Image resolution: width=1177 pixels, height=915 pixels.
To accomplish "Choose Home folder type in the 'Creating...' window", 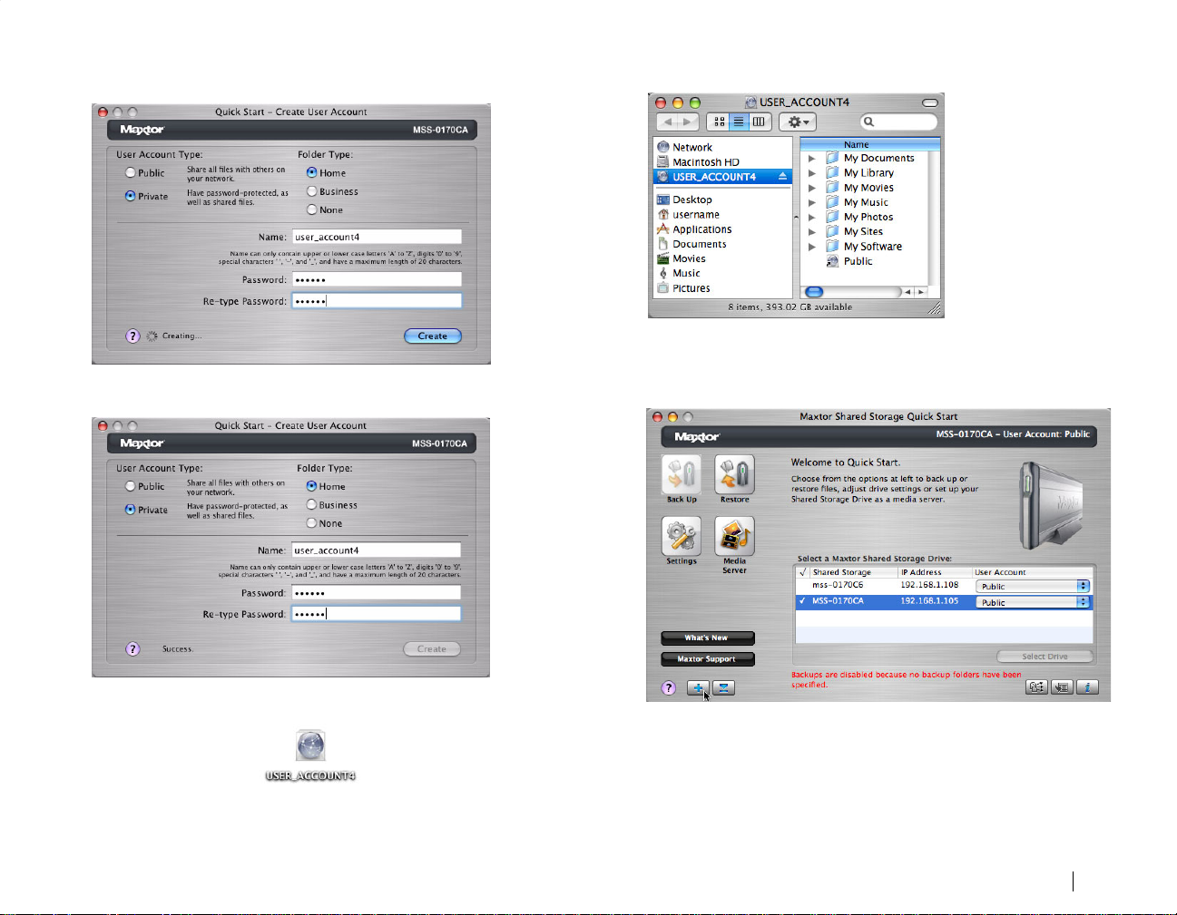I will click(x=311, y=172).
